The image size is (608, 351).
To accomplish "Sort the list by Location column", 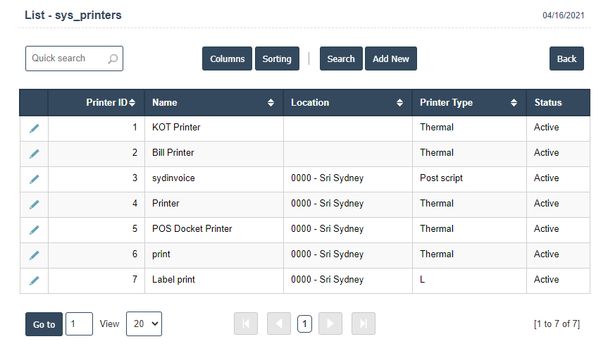I will pyautogui.click(x=347, y=103).
